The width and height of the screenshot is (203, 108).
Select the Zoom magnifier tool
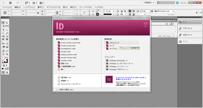click(7, 54)
